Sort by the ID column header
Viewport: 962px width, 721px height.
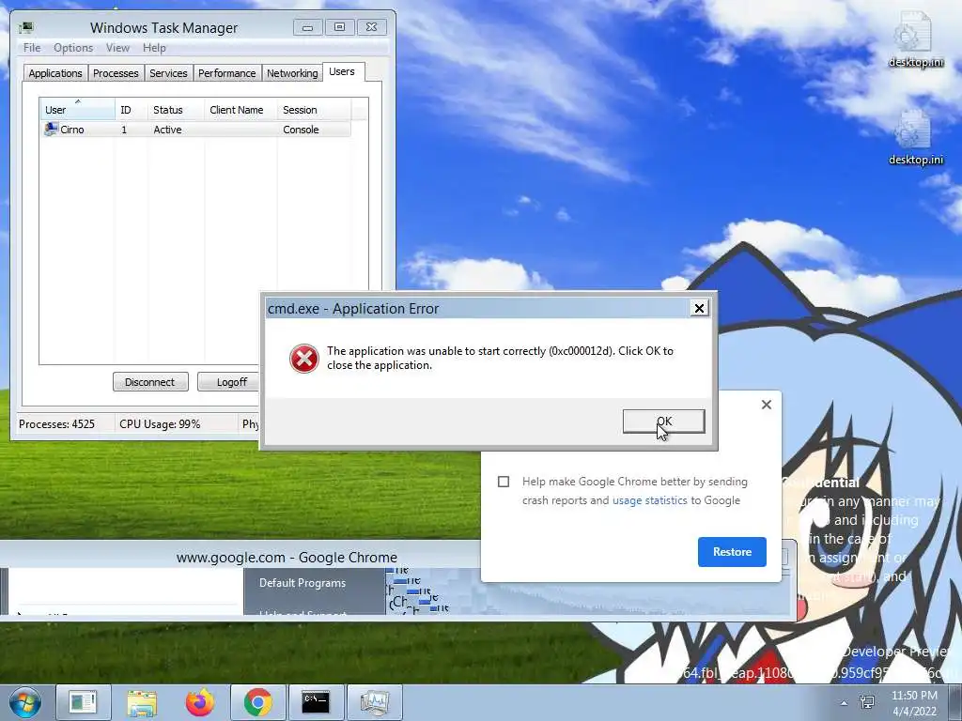tap(131, 110)
